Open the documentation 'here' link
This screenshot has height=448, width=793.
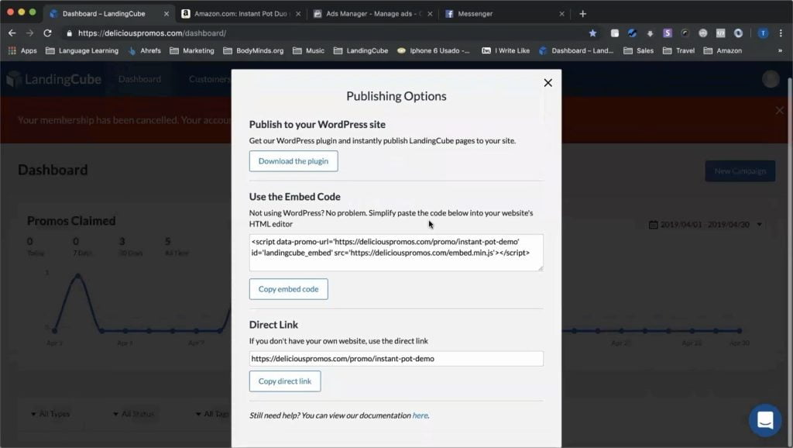(x=420, y=415)
